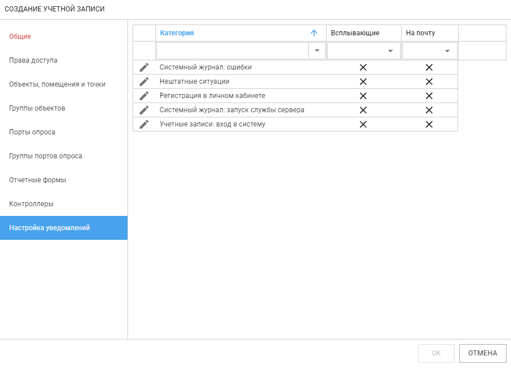This screenshot has width=511, height=368.
Task: Toggle На почту for 'запуск службы сервера' row
Action: pos(429,110)
